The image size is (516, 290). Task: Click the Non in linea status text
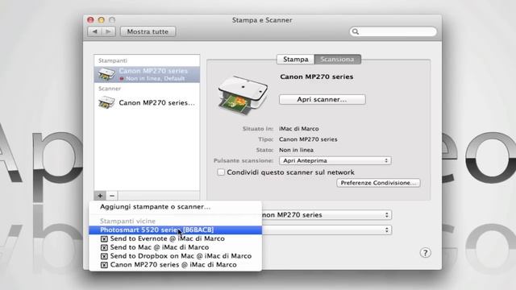coord(296,150)
